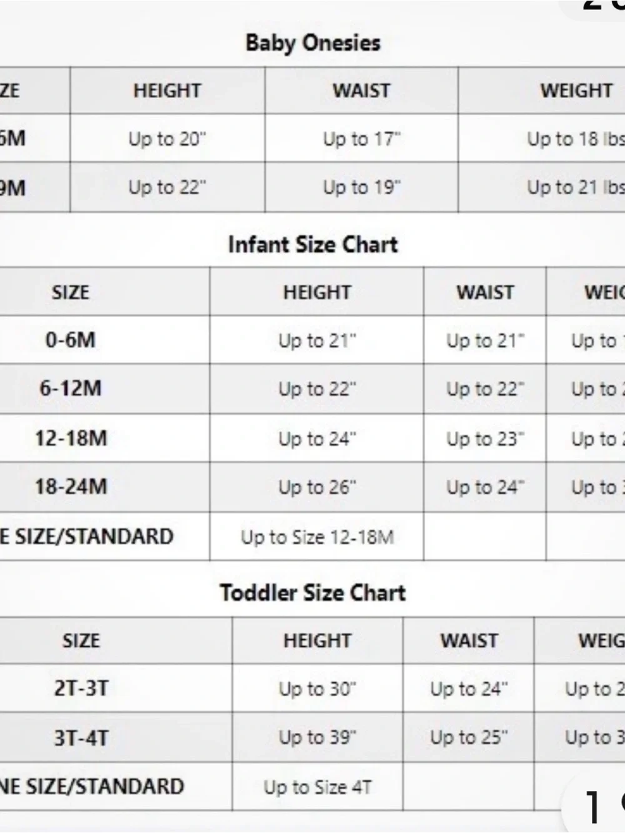The height and width of the screenshot is (833, 625).
Task: Select the 12-18M size cell
Action: [70, 438]
